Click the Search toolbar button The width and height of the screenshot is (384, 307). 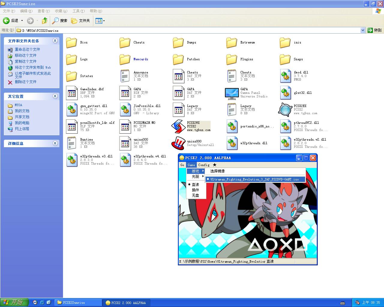click(60, 21)
